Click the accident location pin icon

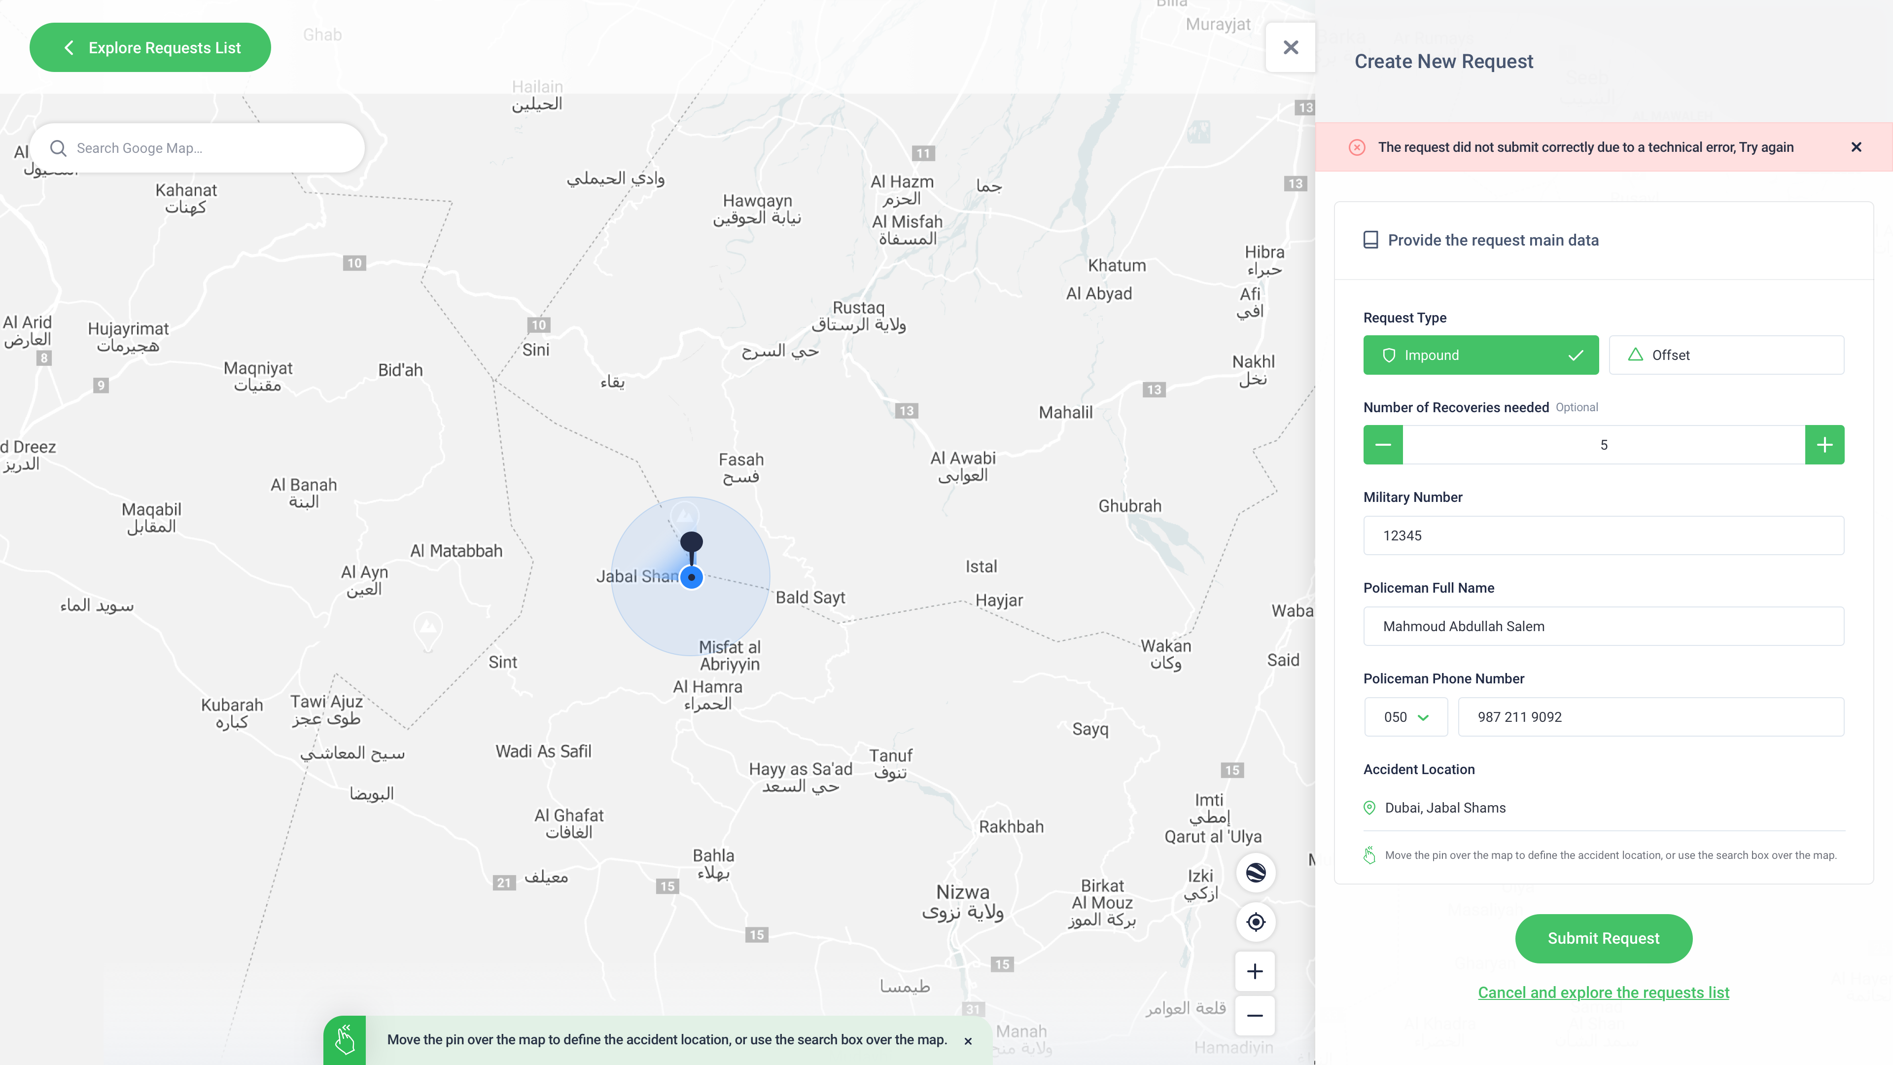point(1369,808)
